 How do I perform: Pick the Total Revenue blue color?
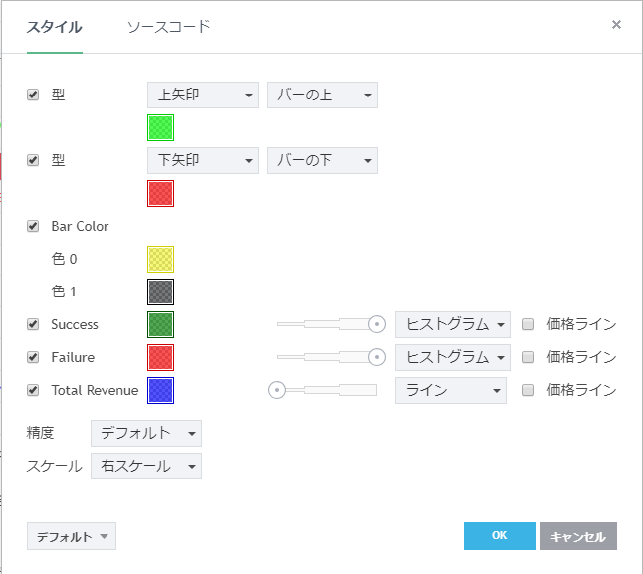160,390
